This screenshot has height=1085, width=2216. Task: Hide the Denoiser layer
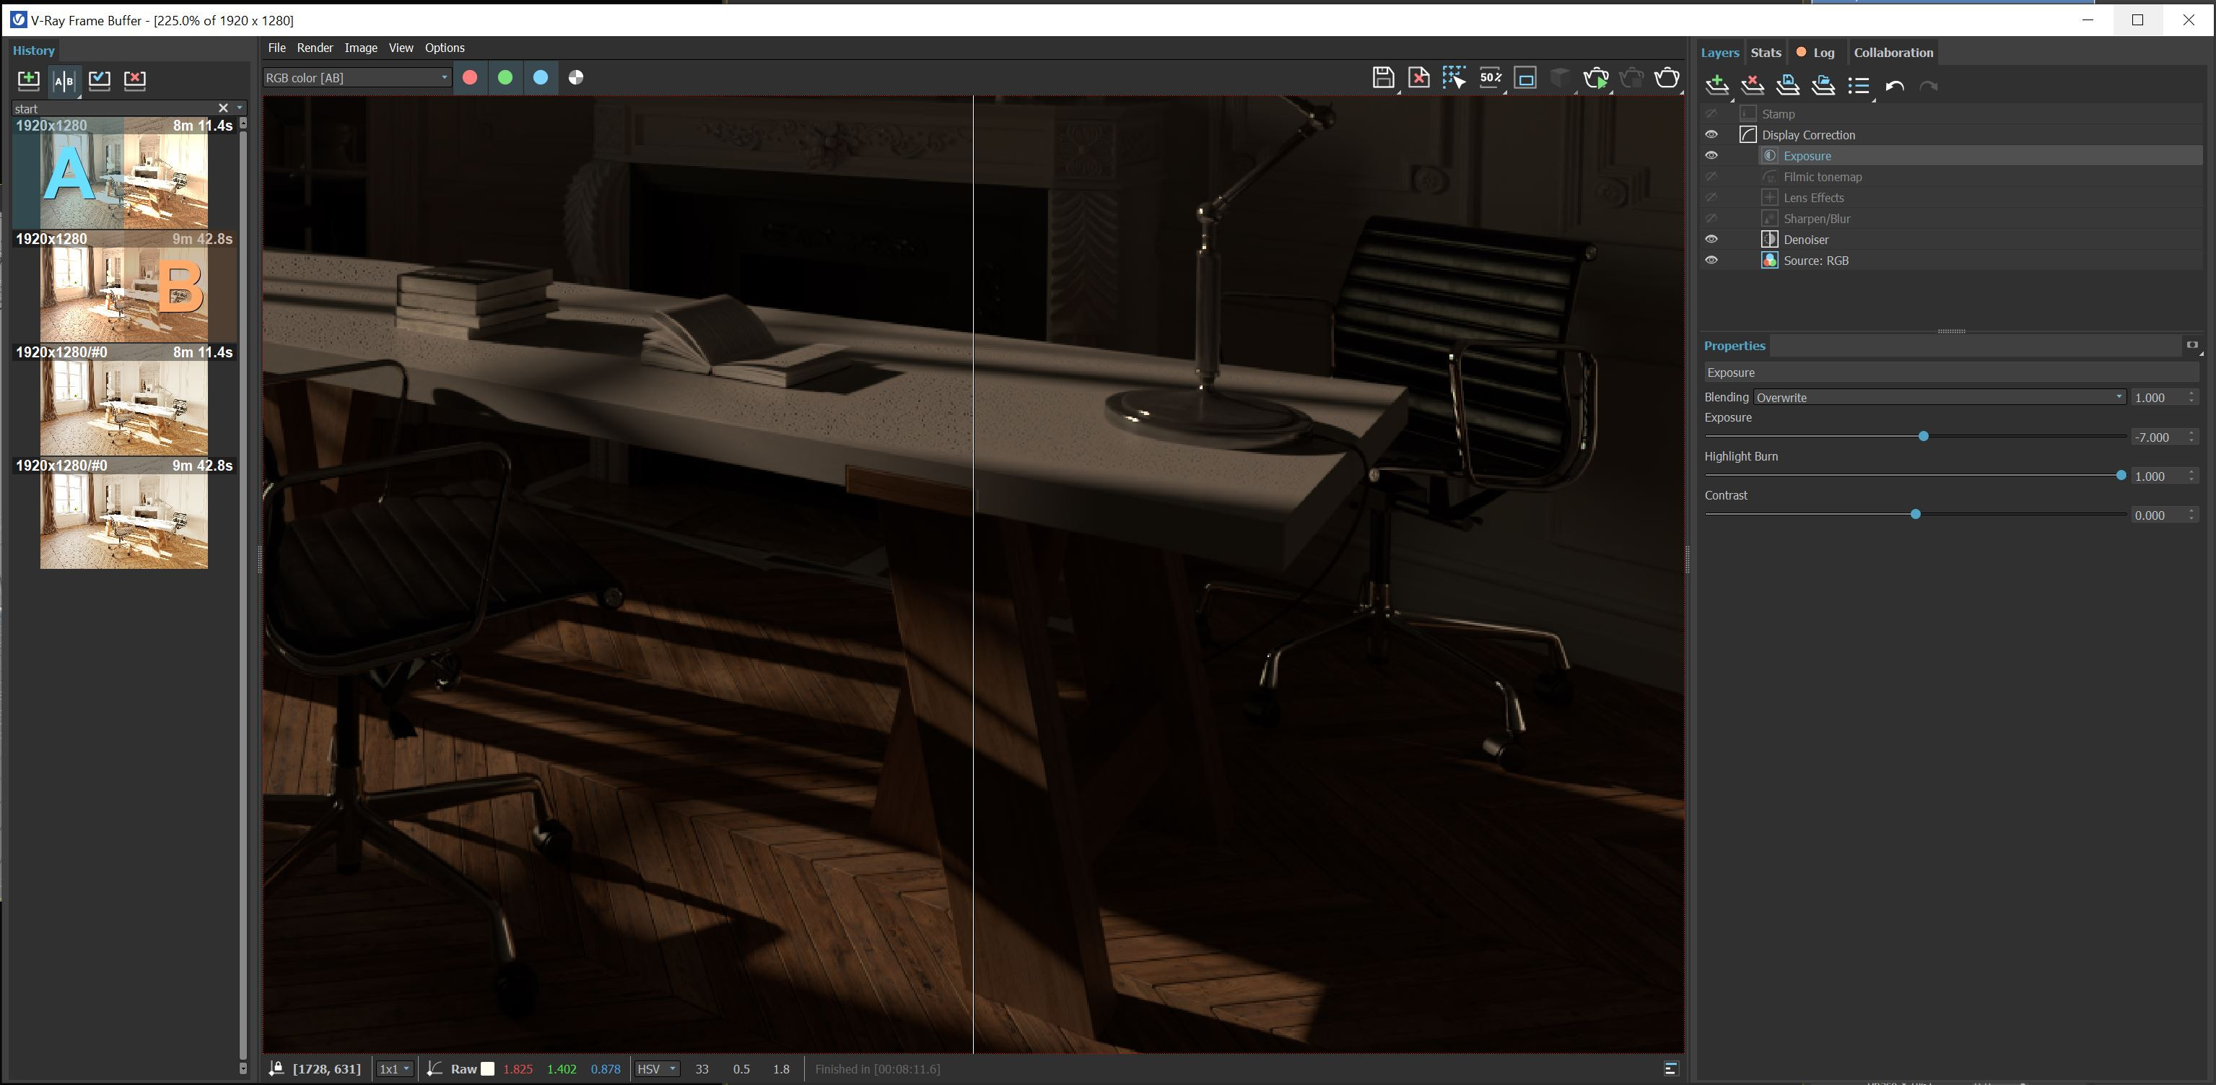click(1711, 239)
